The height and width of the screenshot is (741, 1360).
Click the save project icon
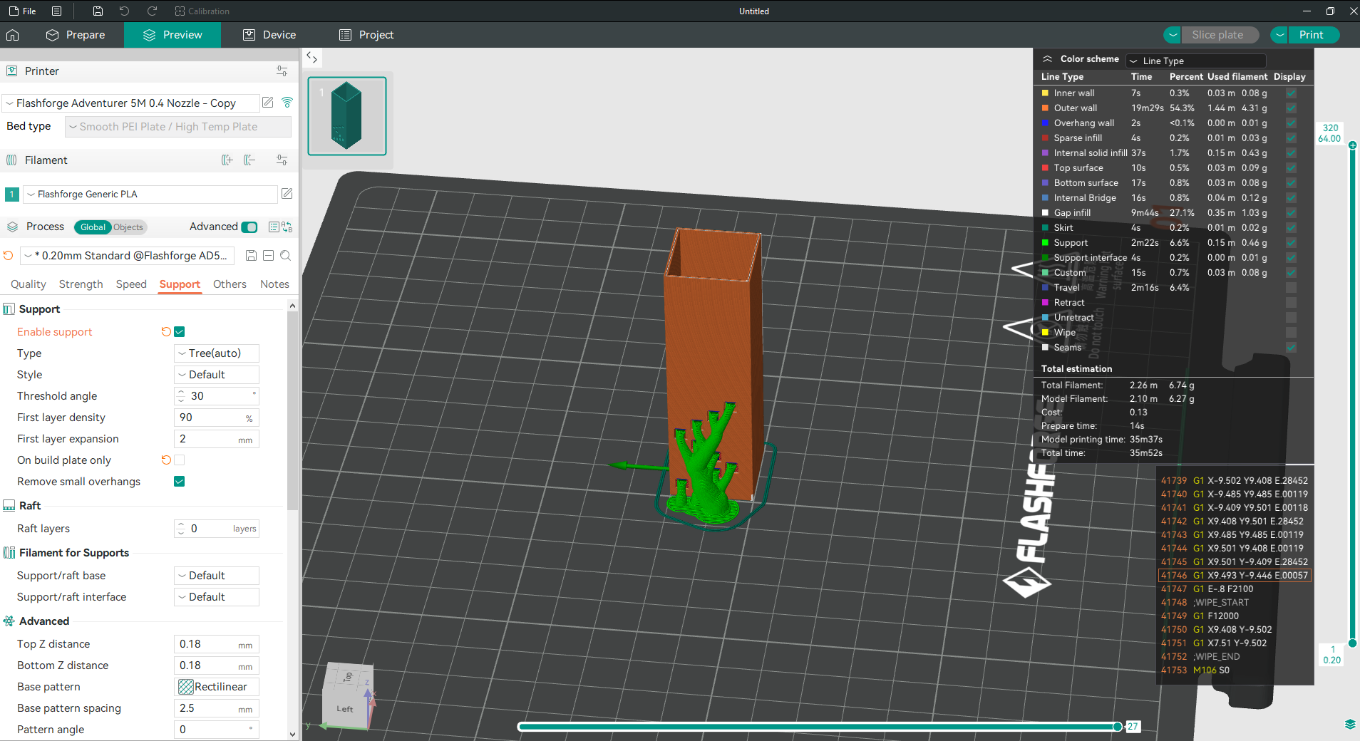[x=98, y=11]
